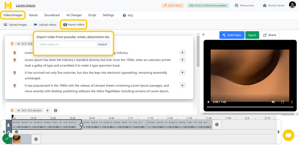The height and width of the screenshot is (145, 299).
Task: Select the first timeline voice clip
Action: [47, 125]
